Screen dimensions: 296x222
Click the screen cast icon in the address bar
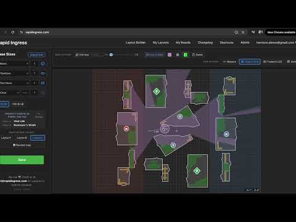pos(236,32)
